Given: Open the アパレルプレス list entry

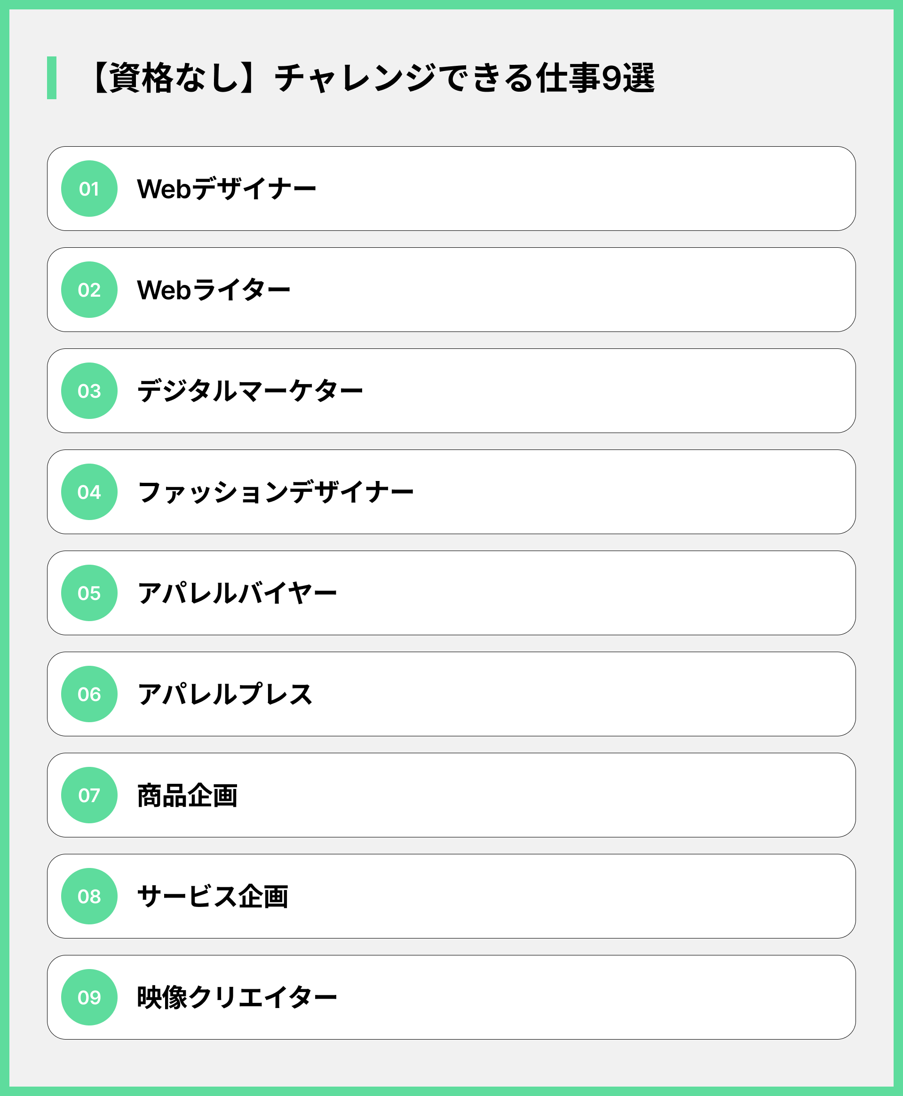Looking at the screenshot, I should pos(224,694).
